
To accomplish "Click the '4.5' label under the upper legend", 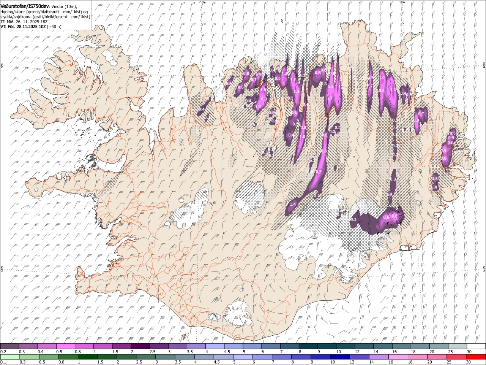I will 227,352.
